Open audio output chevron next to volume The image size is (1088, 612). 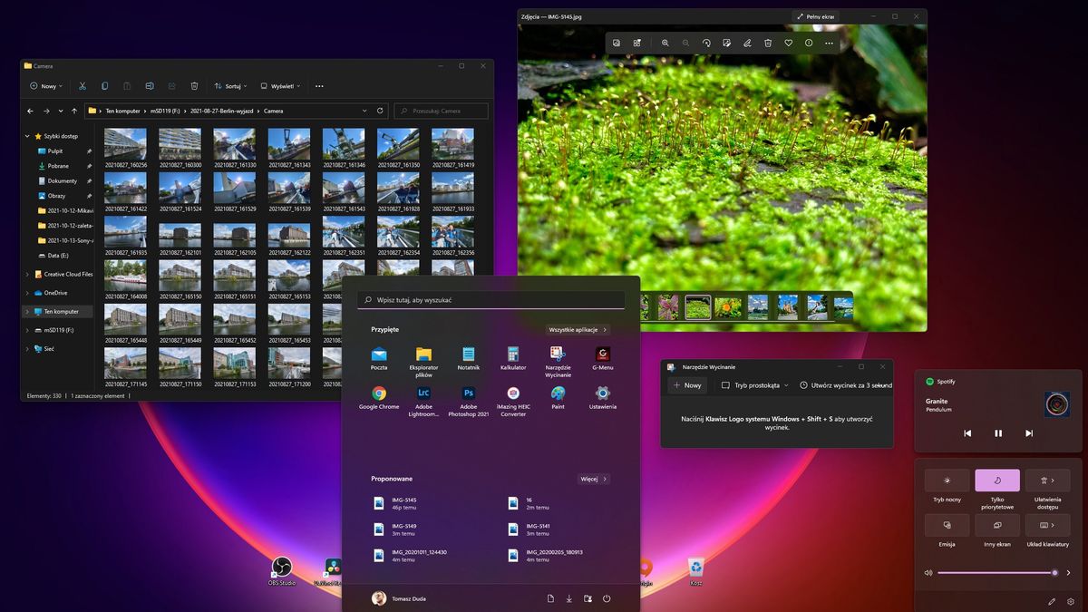(x=1069, y=573)
